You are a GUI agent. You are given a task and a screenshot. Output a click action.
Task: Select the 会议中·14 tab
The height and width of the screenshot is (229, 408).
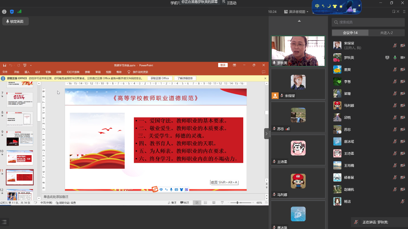point(350,33)
